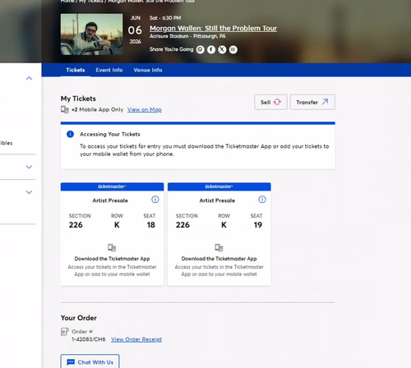Viewport: 411px width, 368px height.
Task: Share event on X icon
Action: pos(222,49)
